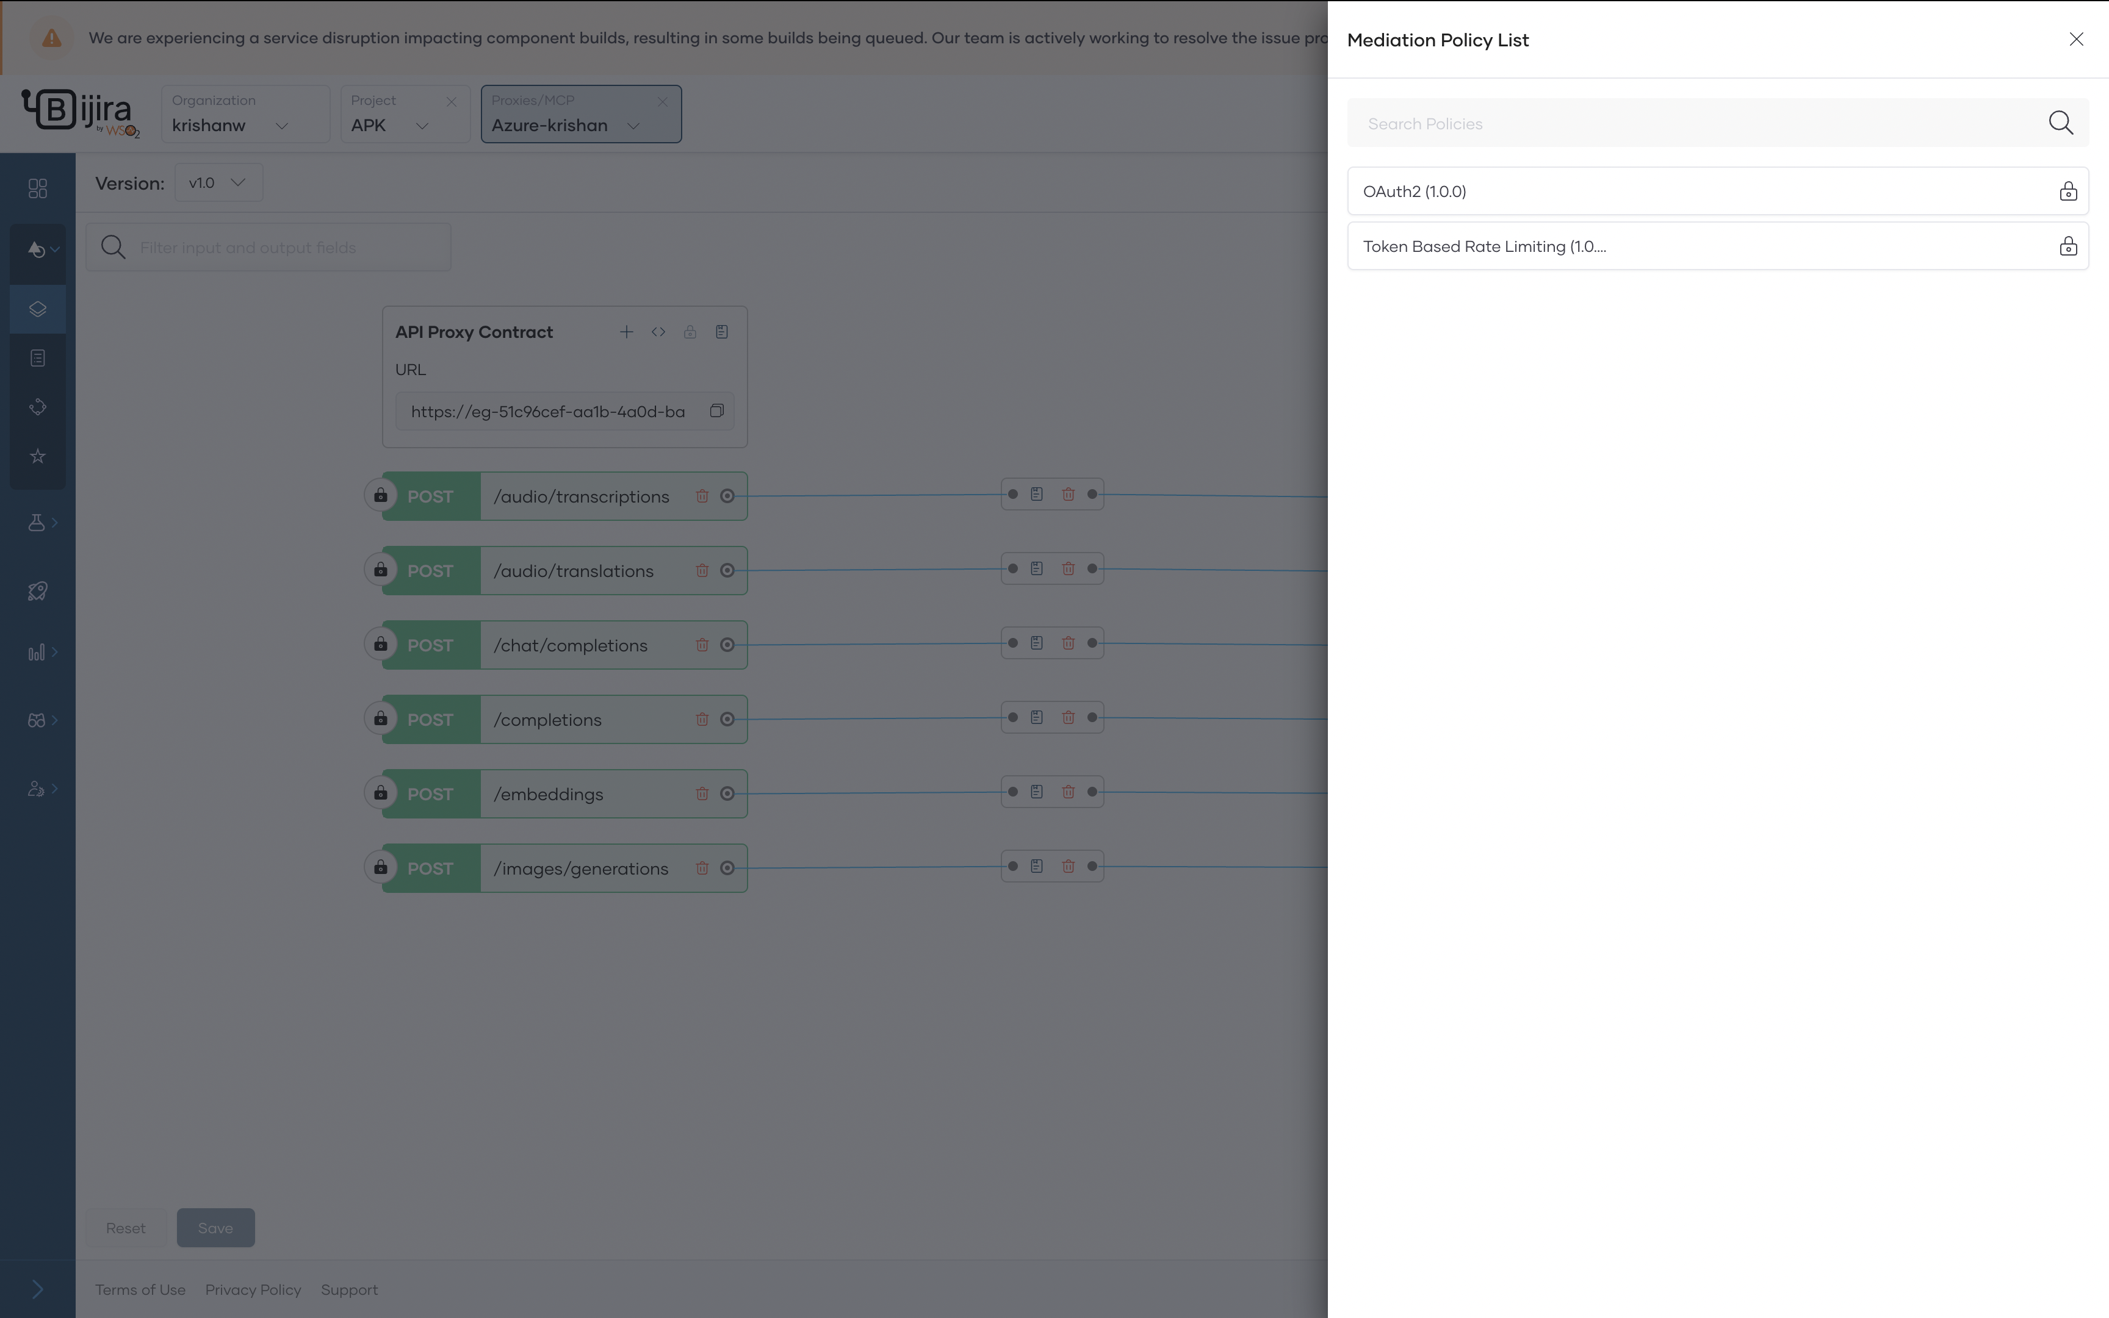This screenshot has height=1318, width=2109.
Task: Expand the analytics bar chart sidebar item
Action: [x=37, y=652]
